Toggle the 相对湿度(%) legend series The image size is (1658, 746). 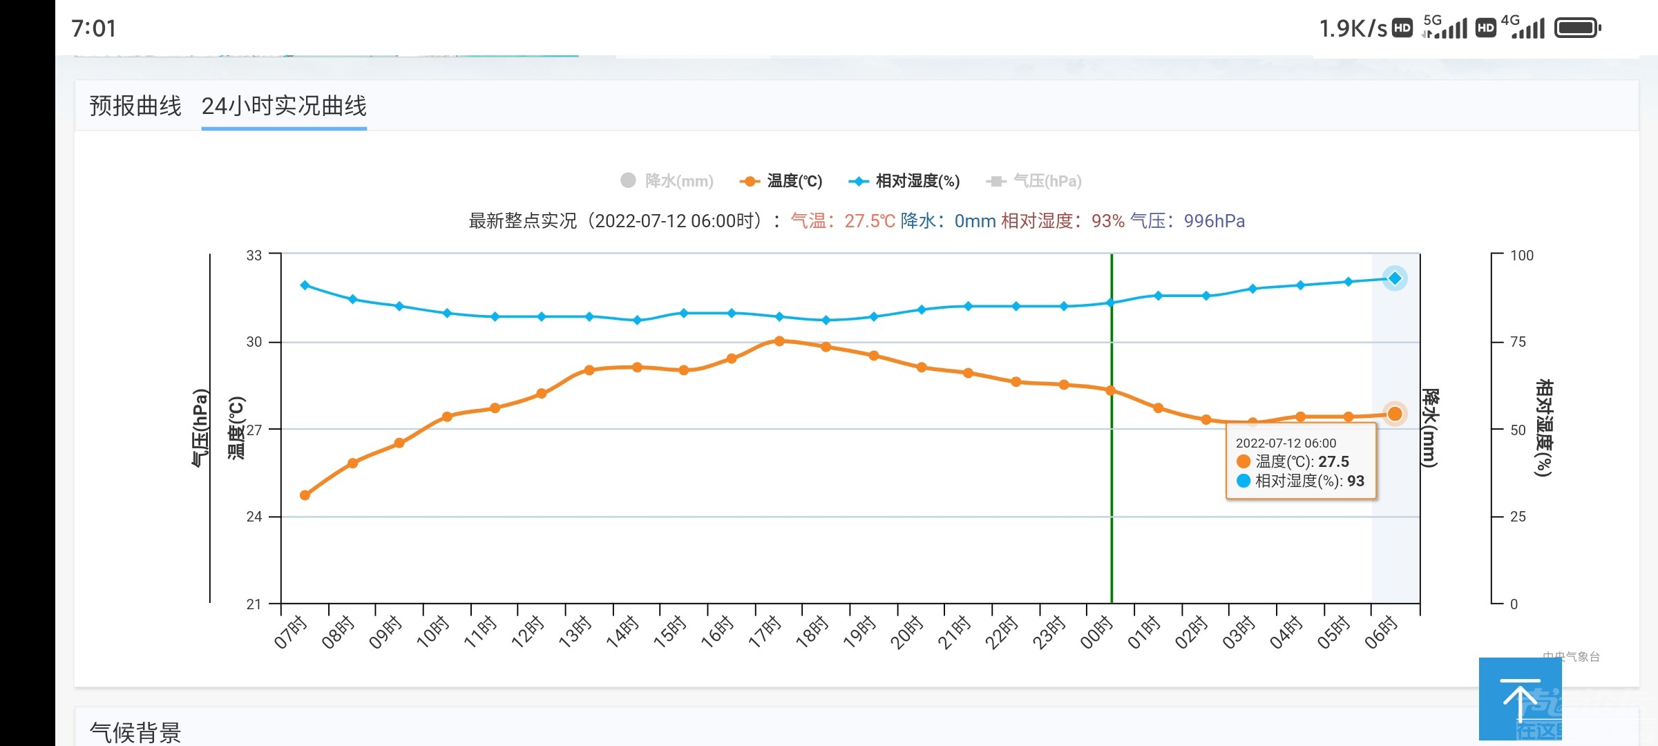pos(904,181)
